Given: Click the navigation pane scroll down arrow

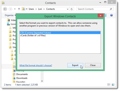Looking at the screenshot, I should (42, 81).
